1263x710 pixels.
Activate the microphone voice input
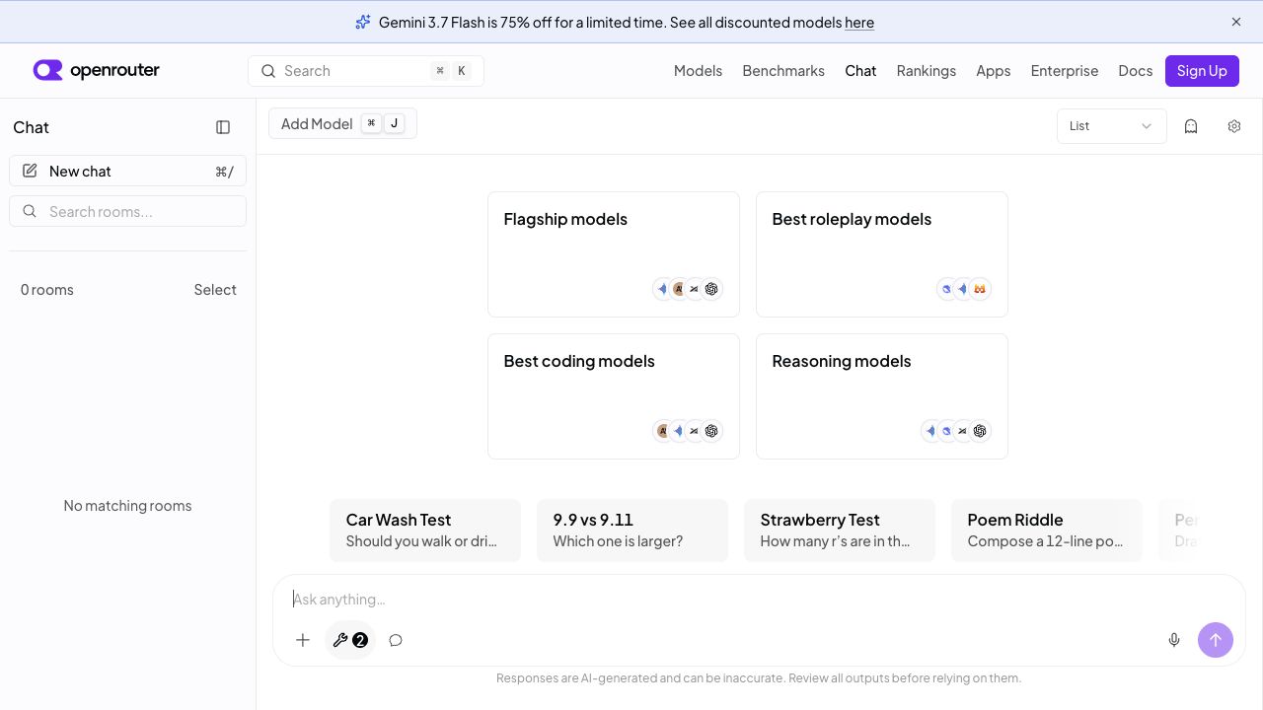(x=1174, y=640)
